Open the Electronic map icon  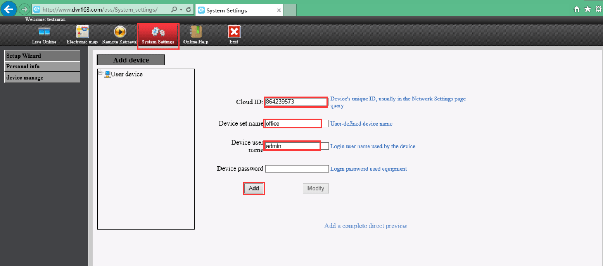(x=82, y=32)
